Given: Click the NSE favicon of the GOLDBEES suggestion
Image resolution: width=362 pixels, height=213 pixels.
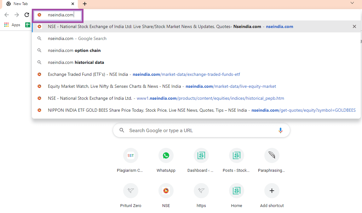Looking at the screenshot, I should click(39, 110).
